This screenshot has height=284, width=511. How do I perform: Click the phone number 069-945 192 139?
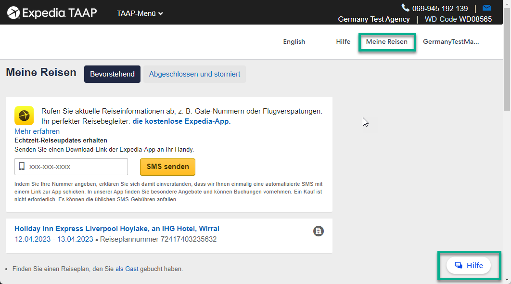click(440, 9)
